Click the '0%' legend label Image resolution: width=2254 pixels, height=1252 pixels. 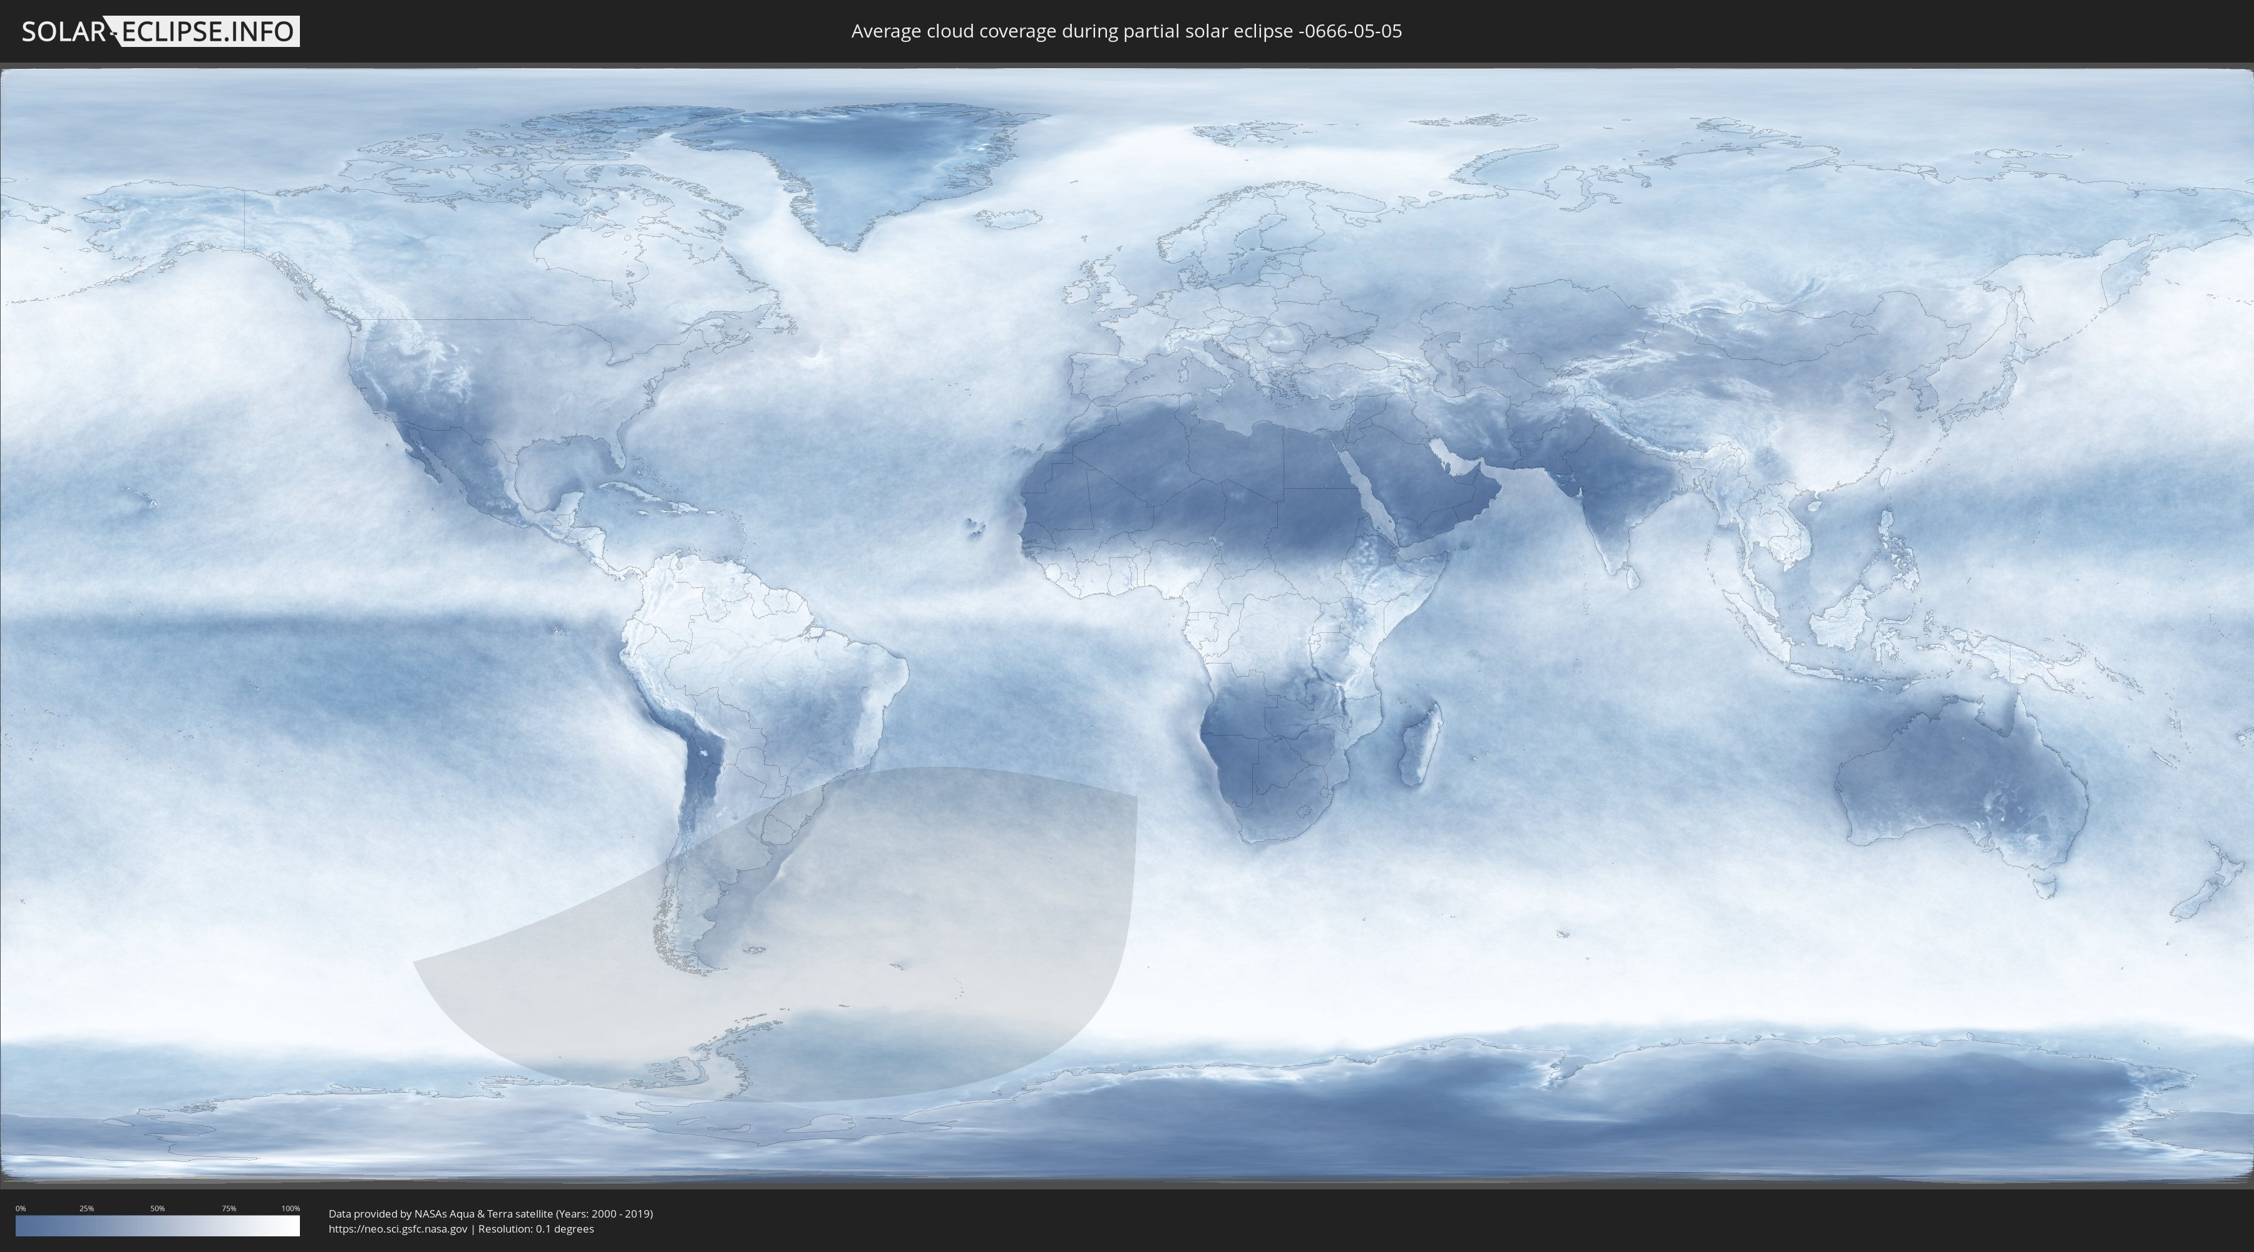point(20,1208)
